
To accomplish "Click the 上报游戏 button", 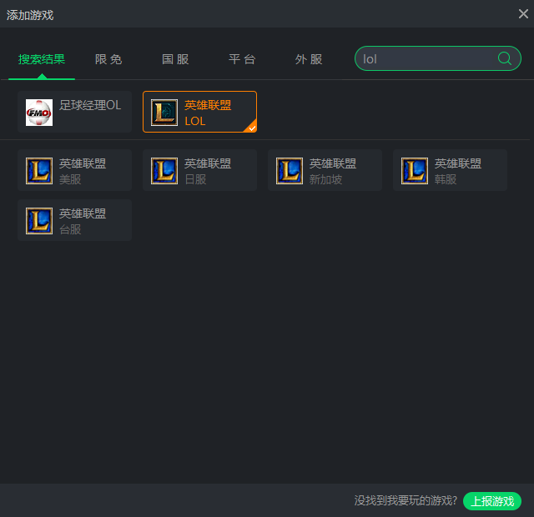I will (492, 501).
